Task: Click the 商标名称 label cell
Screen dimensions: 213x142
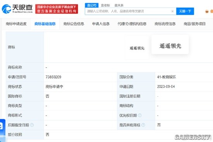Action: click(x=25, y=67)
